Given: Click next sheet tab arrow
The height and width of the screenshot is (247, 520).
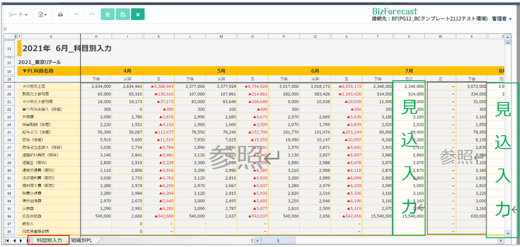Looking at the screenshot, I should point(20,240).
